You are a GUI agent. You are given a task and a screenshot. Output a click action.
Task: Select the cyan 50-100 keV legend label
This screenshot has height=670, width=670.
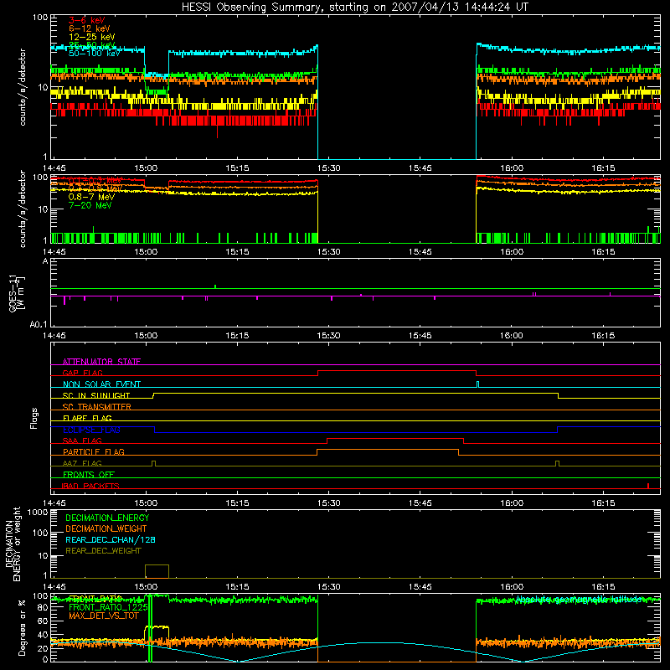point(95,54)
